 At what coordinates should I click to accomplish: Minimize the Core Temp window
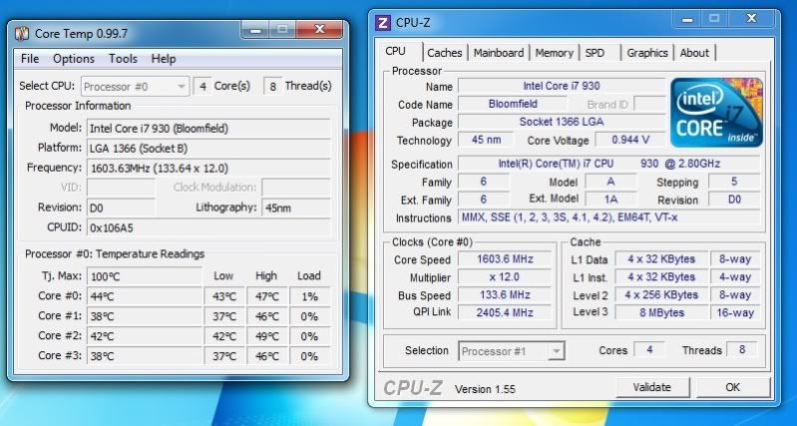(255, 30)
